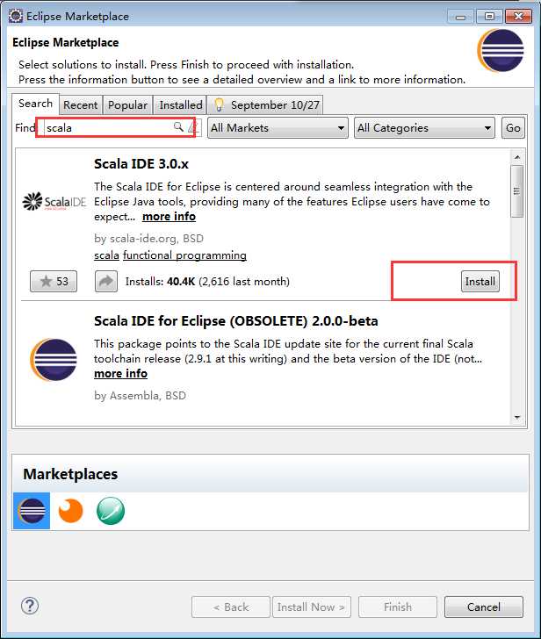Click the large Eclipse logo in the header
Viewport: 541px width, 639px height.
coord(501,51)
